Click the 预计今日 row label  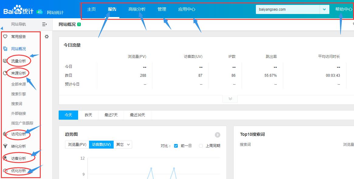pos(72,84)
